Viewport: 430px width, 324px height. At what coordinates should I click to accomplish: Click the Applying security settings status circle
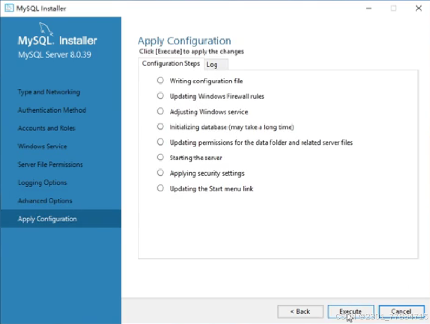tap(160, 172)
